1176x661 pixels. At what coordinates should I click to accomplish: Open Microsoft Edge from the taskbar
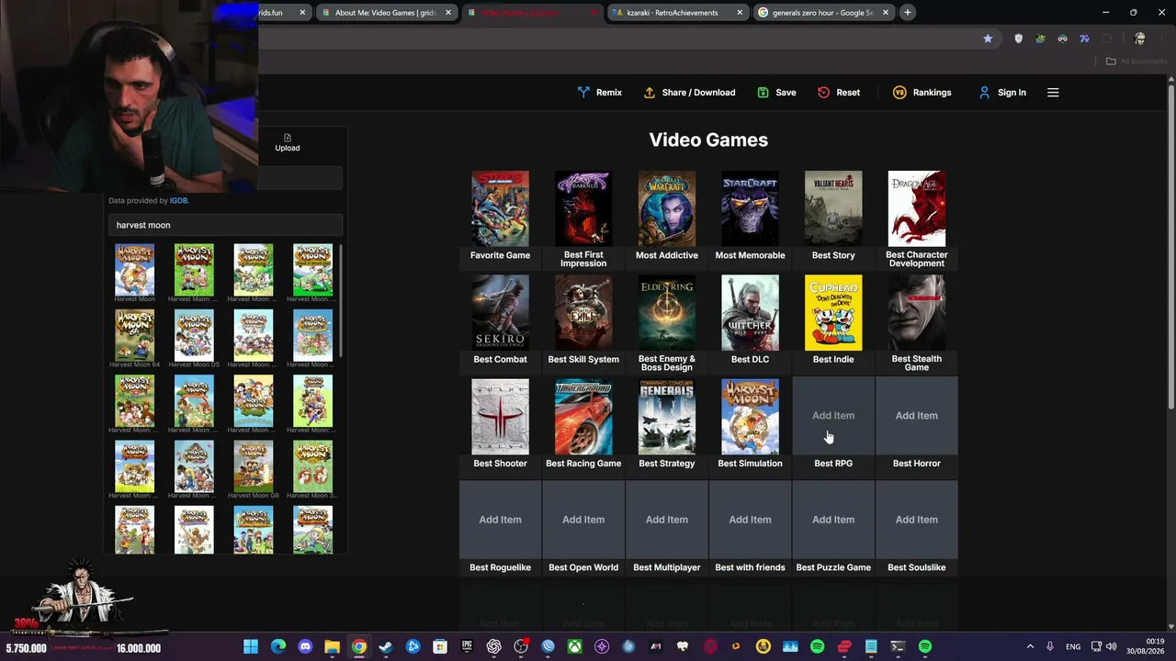coord(278,647)
